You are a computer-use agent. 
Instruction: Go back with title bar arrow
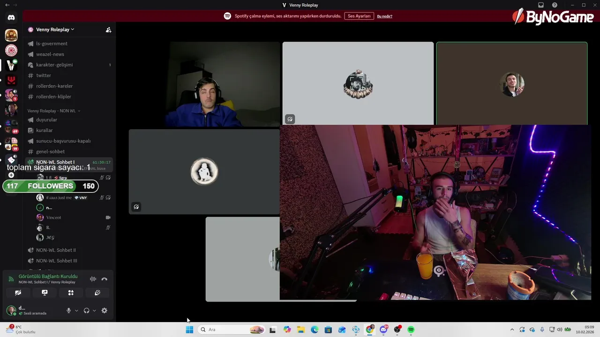pos(7,5)
